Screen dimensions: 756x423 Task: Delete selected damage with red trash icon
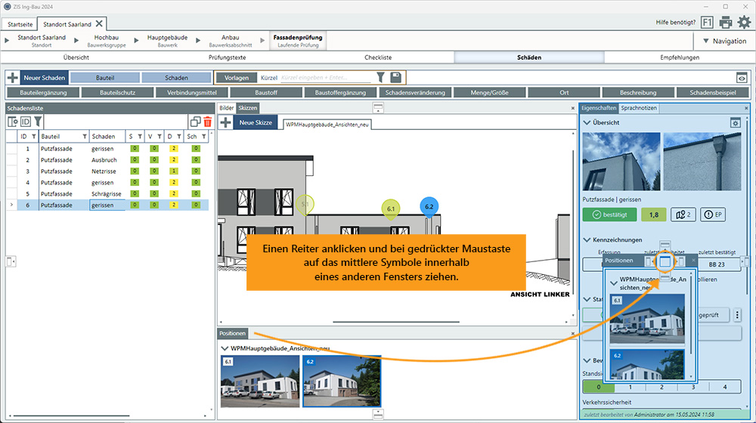[x=208, y=122]
